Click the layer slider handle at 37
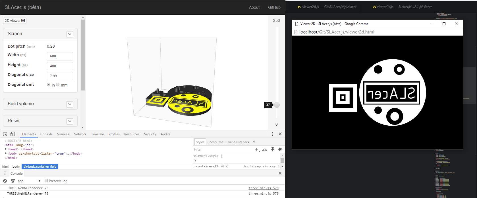This screenshot has width=477, height=198. 277,105
